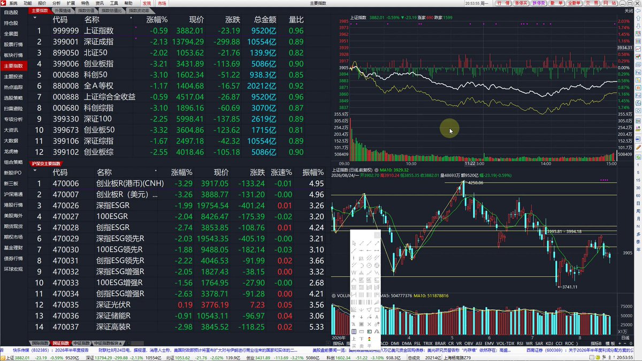This screenshot has height=361, width=642.
Task: Open the 日线 period selector at chart corner
Action: pyautogui.click(x=625, y=338)
